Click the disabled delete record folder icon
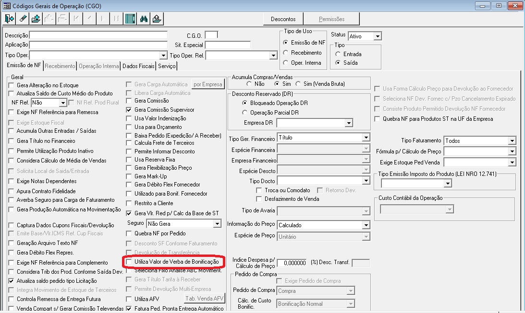 [62, 19]
